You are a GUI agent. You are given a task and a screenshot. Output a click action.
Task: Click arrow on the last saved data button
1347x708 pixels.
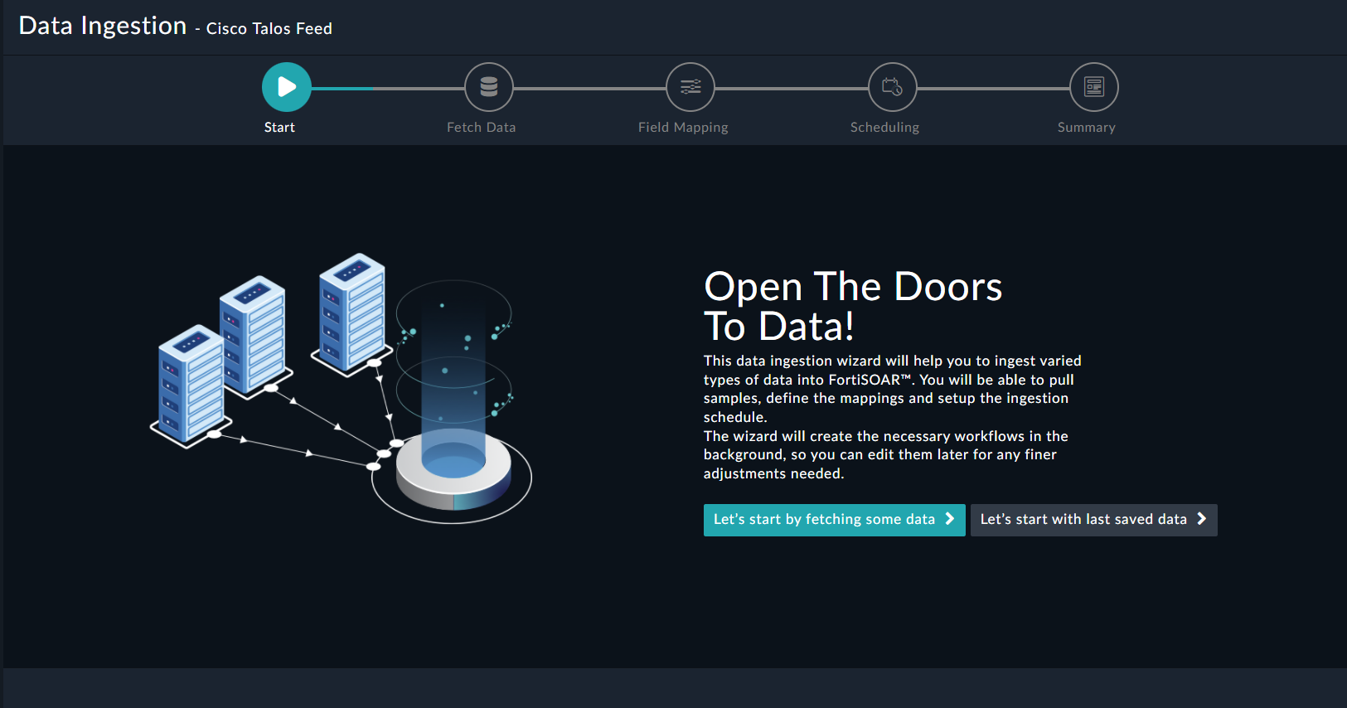click(1201, 519)
